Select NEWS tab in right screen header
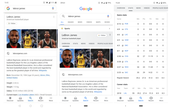Viewport: 176px width, 112px height. click(138, 8)
